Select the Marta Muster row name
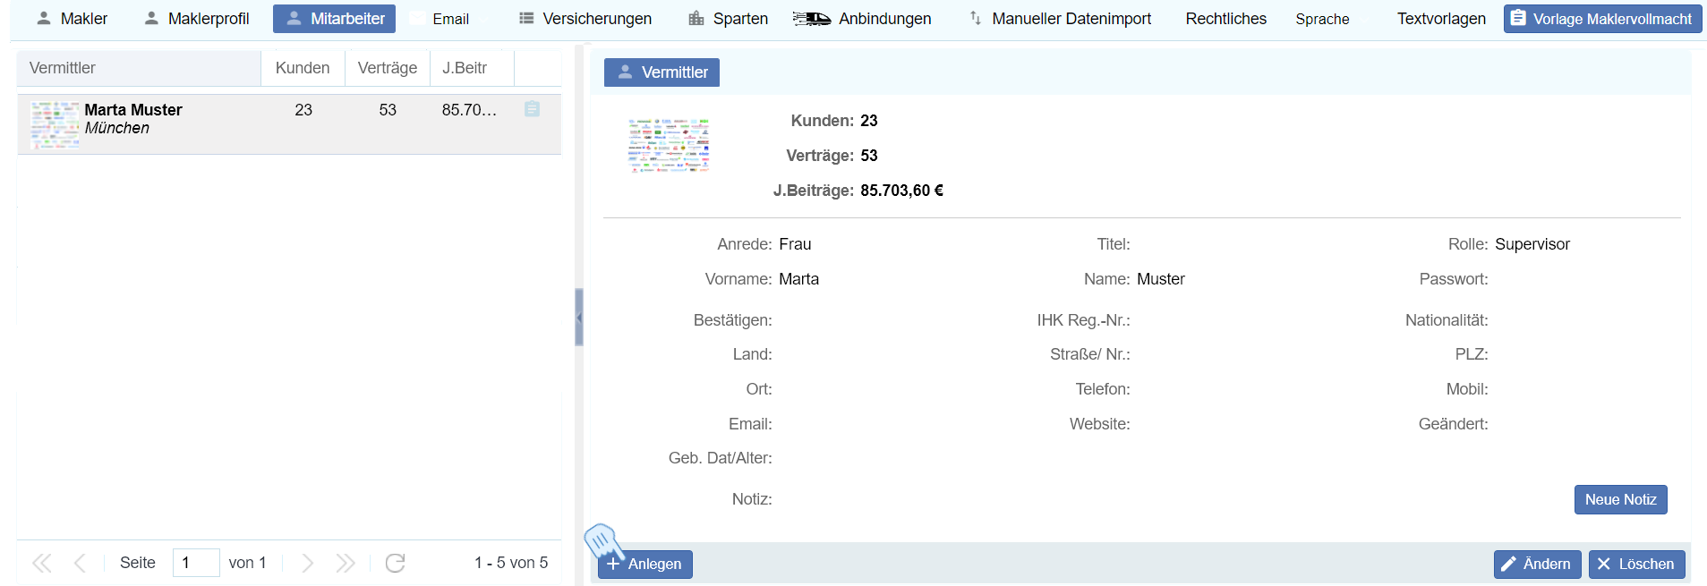This screenshot has height=586, width=1707. point(133,110)
